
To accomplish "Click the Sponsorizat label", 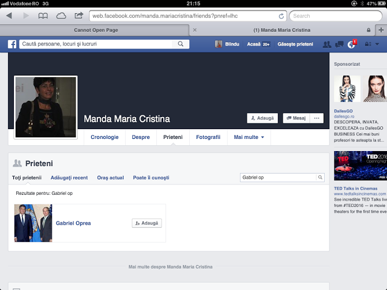I will coord(347,64).
